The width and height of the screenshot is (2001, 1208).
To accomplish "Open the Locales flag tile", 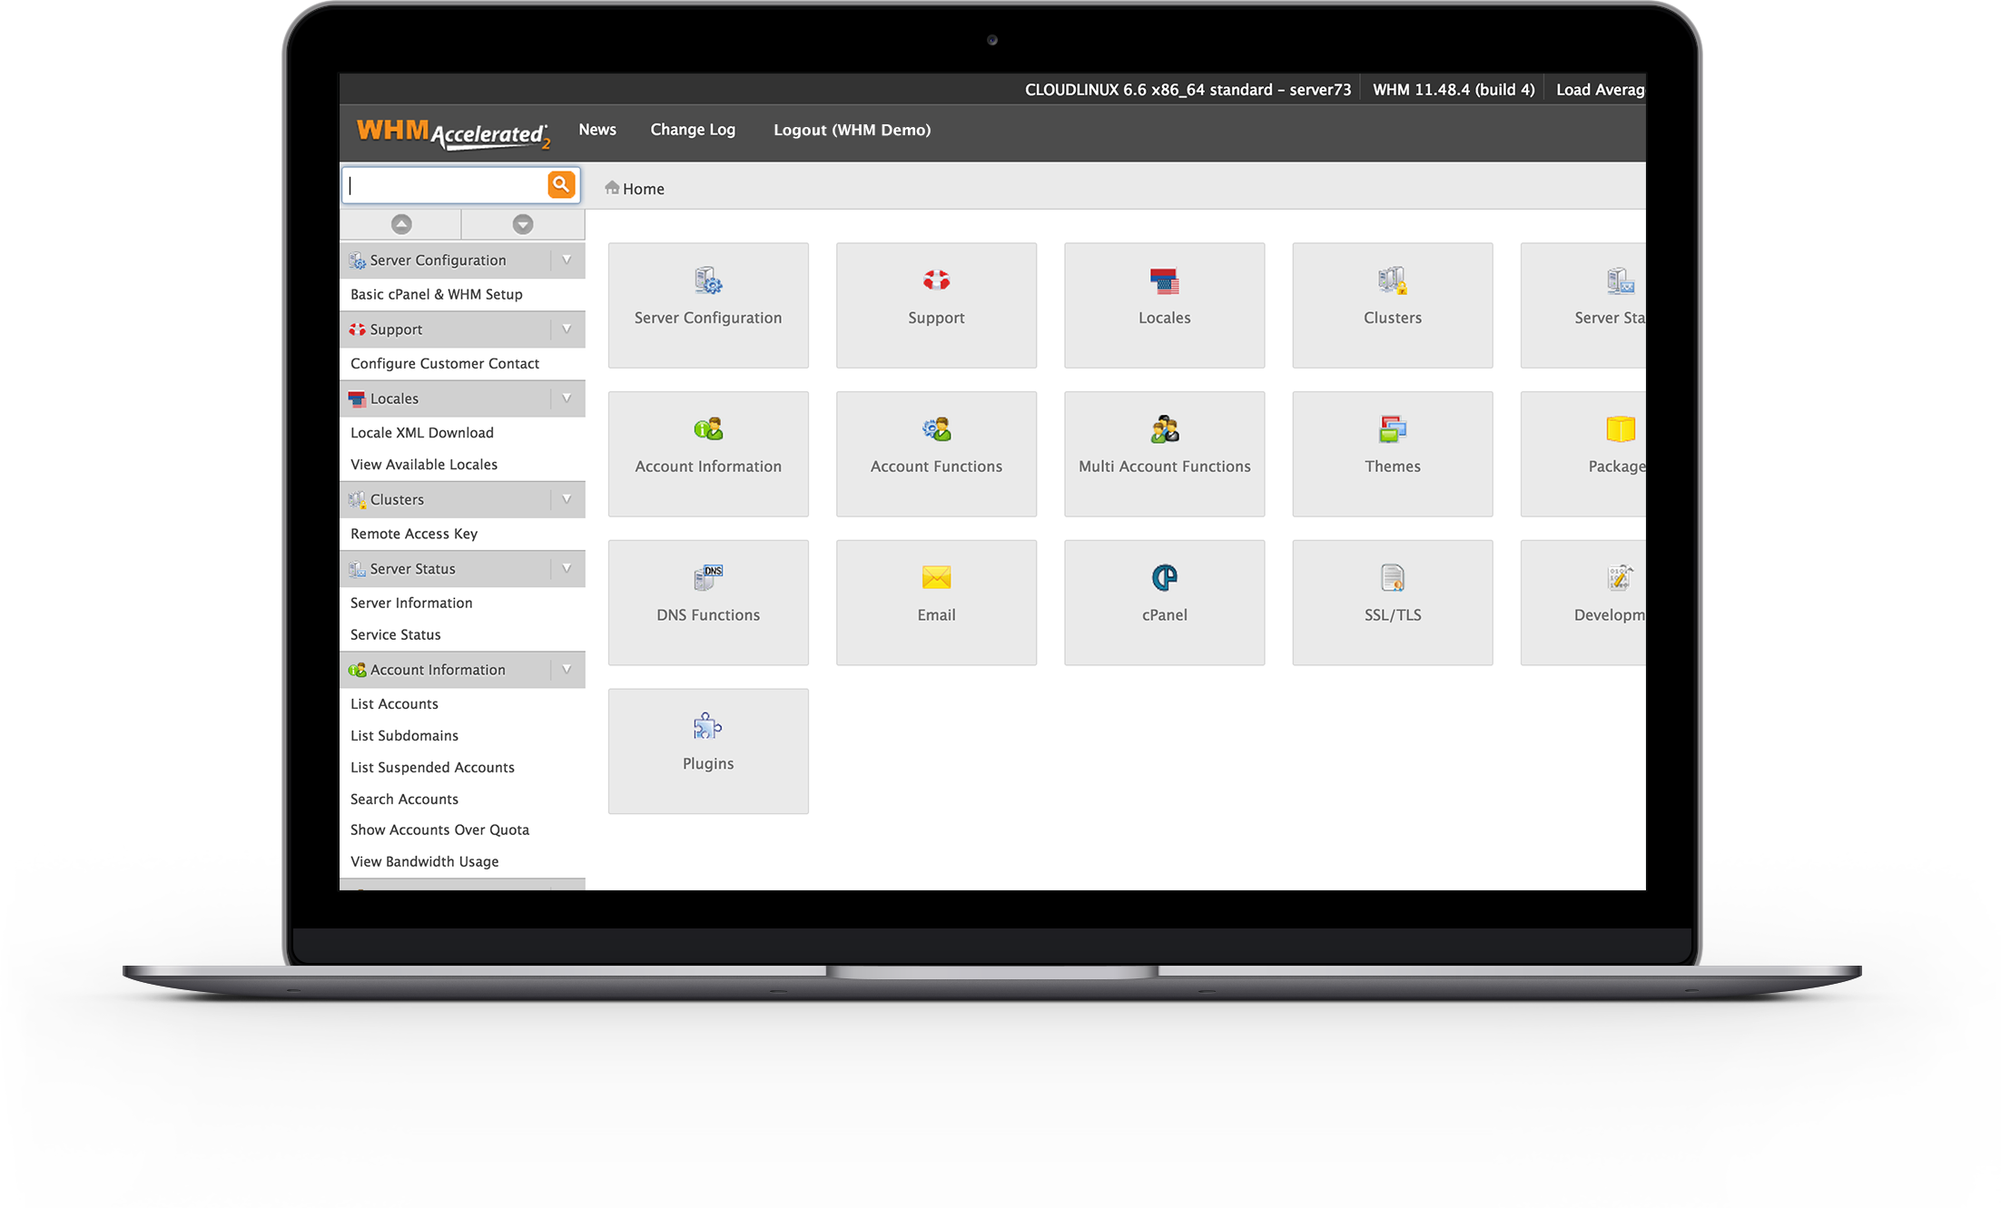I will (x=1164, y=305).
